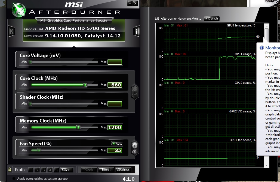Open the Settings dialog

click(123, 170)
